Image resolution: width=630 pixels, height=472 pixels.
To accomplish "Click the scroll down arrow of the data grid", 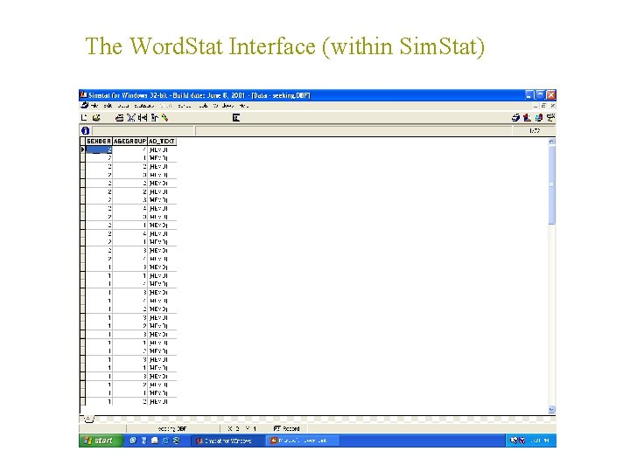I will (551, 409).
